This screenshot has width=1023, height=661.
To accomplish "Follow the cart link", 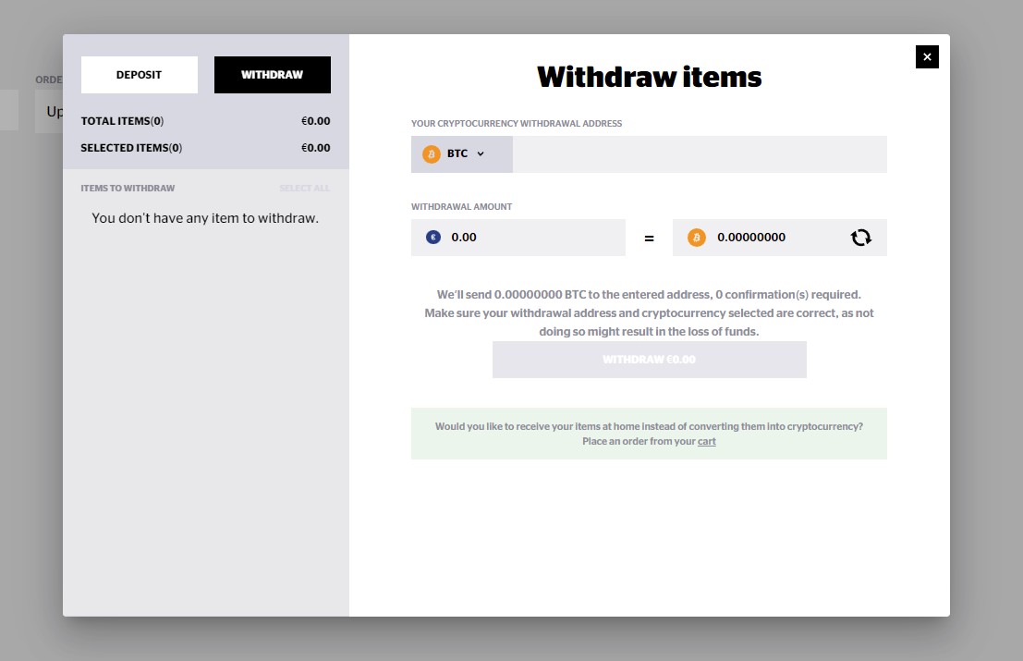I will (x=707, y=442).
